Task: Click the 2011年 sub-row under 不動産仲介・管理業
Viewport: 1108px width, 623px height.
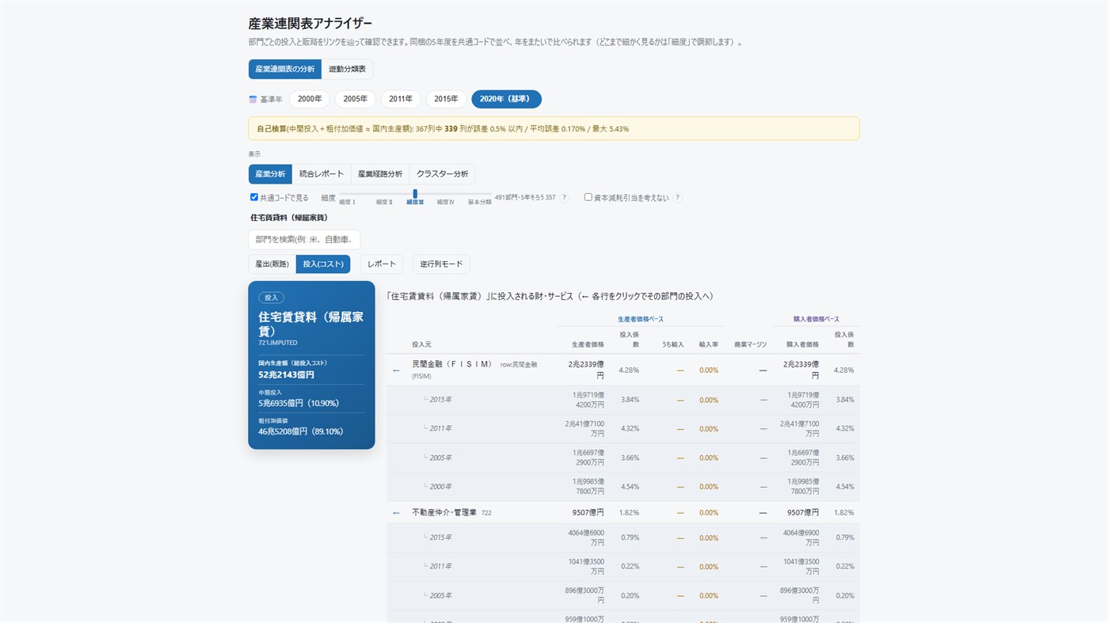Action: (623, 566)
